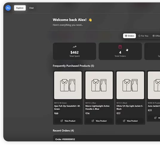Screen dimensions: 160x145
Task: View Product for Olivia 1/4 Zip Jacket
Action: click(130, 121)
